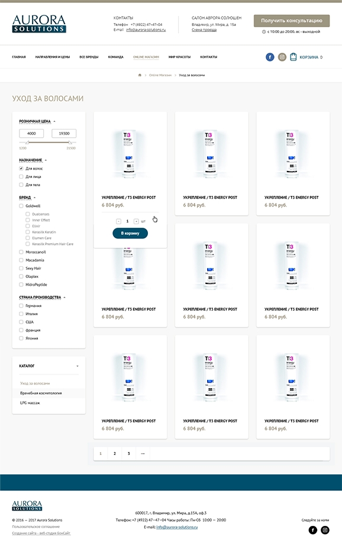Click the left price slider handle
The width and height of the screenshot is (342, 546).
pyautogui.click(x=27, y=143)
